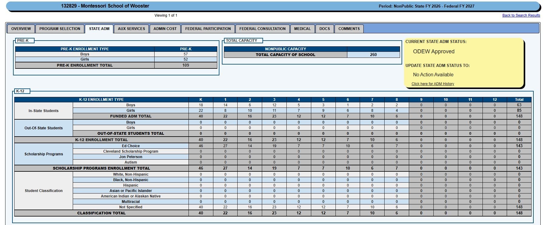Click the Ed Choice kindergarten value 46

[201, 146]
